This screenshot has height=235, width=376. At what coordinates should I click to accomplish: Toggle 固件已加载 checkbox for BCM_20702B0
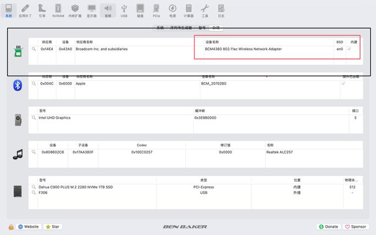click(x=344, y=84)
